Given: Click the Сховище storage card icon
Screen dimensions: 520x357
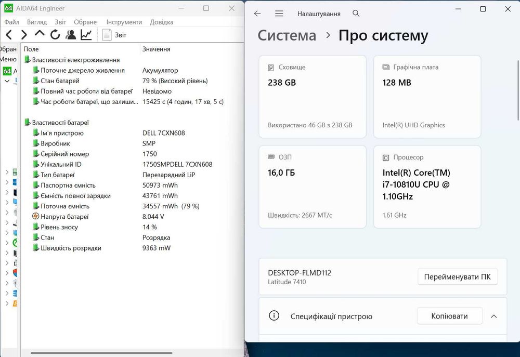Looking at the screenshot, I should tap(271, 68).
